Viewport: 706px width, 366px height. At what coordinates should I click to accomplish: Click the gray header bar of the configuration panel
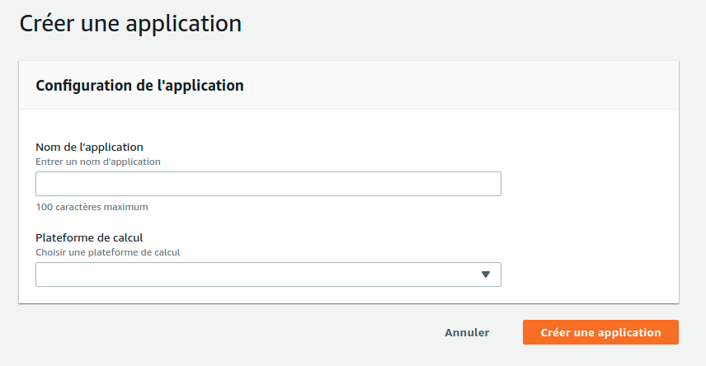(462, 85)
